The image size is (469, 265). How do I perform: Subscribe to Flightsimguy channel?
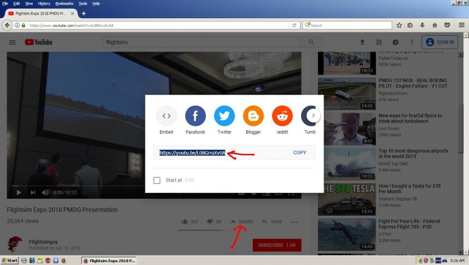pos(277,245)
